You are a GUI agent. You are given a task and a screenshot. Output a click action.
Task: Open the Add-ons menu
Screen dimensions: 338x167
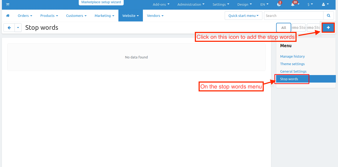(161, 5)
